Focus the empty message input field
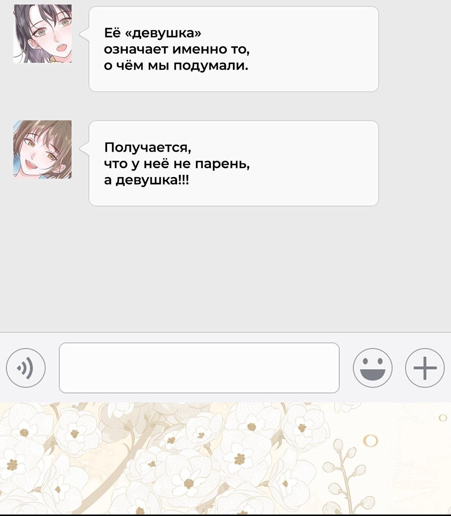 199,368
